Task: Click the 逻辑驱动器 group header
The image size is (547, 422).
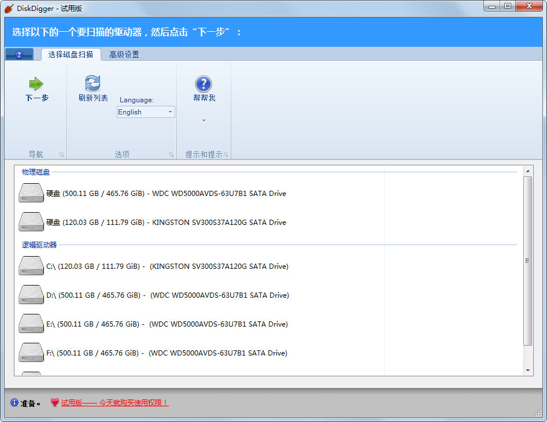Action: [x=39, y=245]
